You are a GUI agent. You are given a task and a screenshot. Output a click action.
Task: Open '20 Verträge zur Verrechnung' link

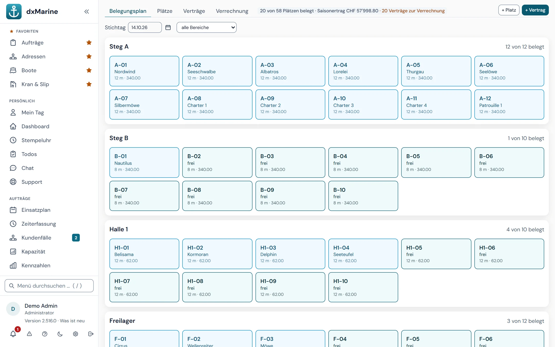(413, 11)
